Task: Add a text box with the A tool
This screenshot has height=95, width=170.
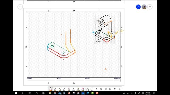Action: (96, 89)
